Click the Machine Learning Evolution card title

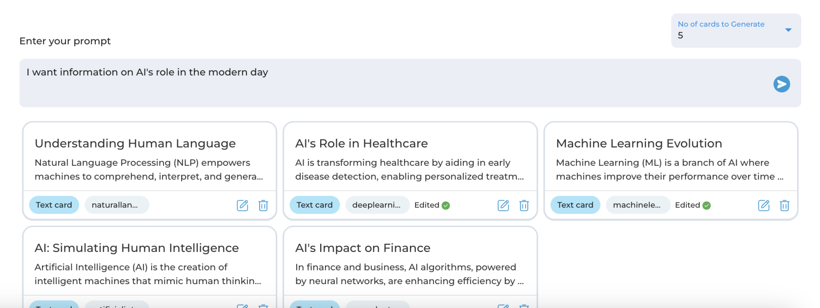pos(639,143)
